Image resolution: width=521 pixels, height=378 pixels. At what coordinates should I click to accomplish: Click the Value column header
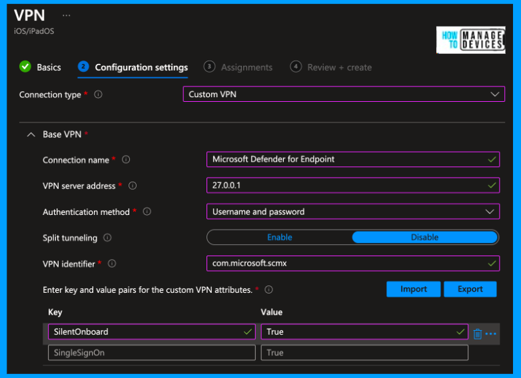pos(271,312)
